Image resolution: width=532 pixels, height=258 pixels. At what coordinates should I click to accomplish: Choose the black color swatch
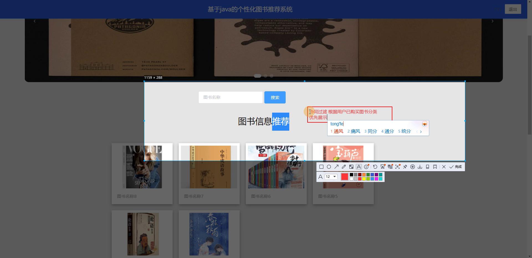click(x=351, y=174)
